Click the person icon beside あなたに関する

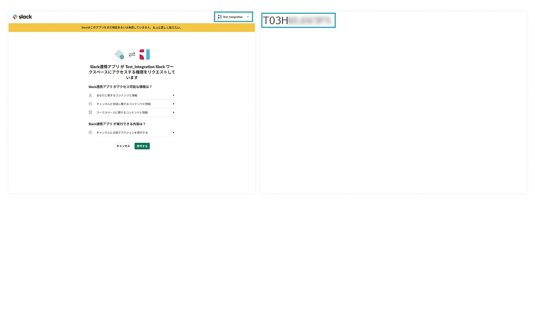click(x=90, y=95)
